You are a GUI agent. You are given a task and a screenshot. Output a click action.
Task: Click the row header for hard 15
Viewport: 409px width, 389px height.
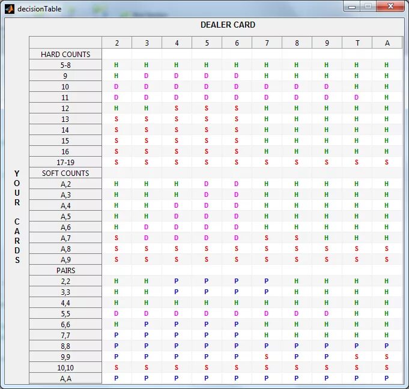(x=65, y=141)
